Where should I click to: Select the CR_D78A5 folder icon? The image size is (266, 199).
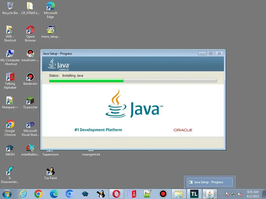click(x=30, y=8)
